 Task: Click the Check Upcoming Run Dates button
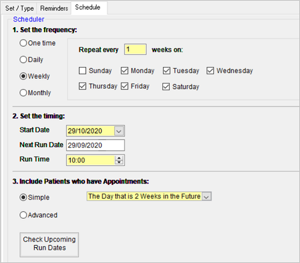pos(49,245)
